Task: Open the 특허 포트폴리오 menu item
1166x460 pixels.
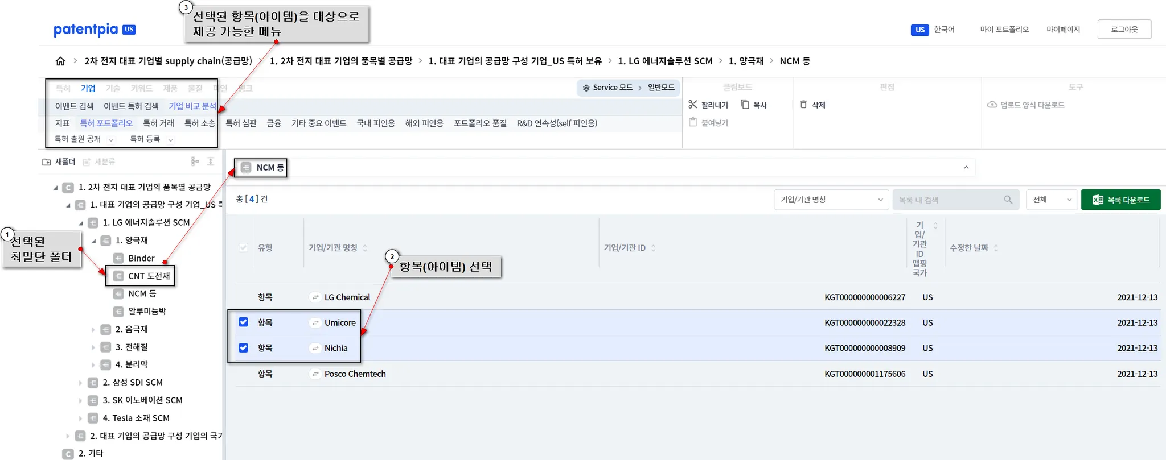Action: pos(106,123)
